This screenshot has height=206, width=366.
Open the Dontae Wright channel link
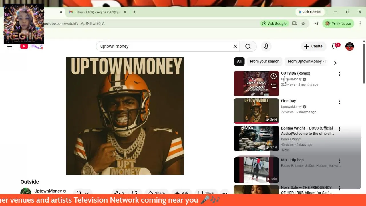291,139
